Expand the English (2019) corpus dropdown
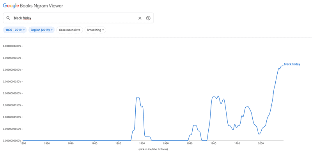The image size is (312, 154). pyautogui.click(x=42, y=30)
